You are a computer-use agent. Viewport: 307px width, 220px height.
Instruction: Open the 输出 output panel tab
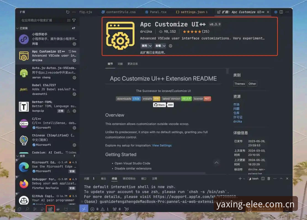[103, 179]
